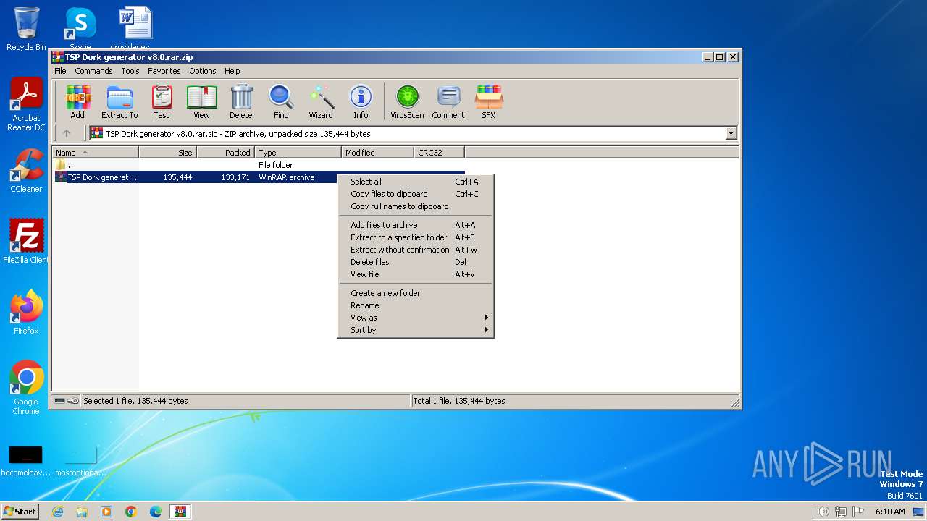This screenshot has height=521, width=927.
Task: Click WinRAR taskbar button
Action: [x=180, y=512]
